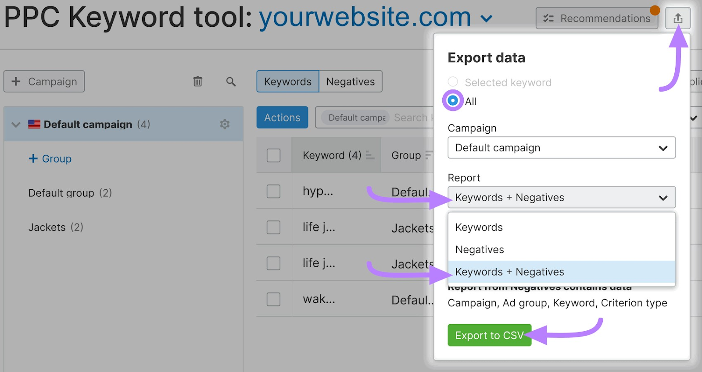The width and height of the screenshot is (702, 372).
Task: Choose Keywords + Negatives option in list
Action: click(562, 272)
